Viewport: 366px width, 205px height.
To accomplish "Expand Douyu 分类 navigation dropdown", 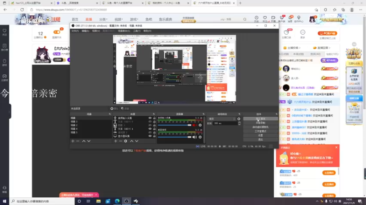I will click(x=103, y=19).
